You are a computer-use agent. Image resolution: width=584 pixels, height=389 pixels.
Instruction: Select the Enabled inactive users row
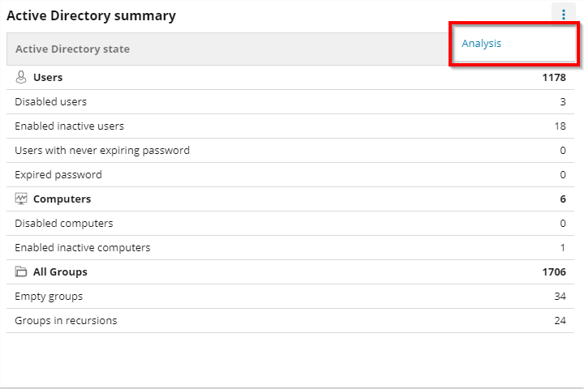click(x=70, y=126)
